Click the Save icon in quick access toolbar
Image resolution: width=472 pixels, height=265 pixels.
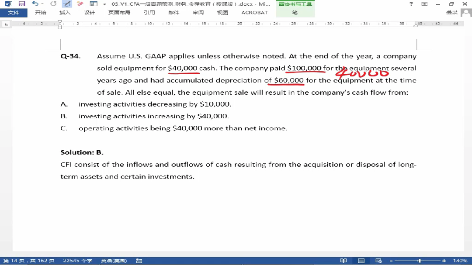(x=22, y=4)
